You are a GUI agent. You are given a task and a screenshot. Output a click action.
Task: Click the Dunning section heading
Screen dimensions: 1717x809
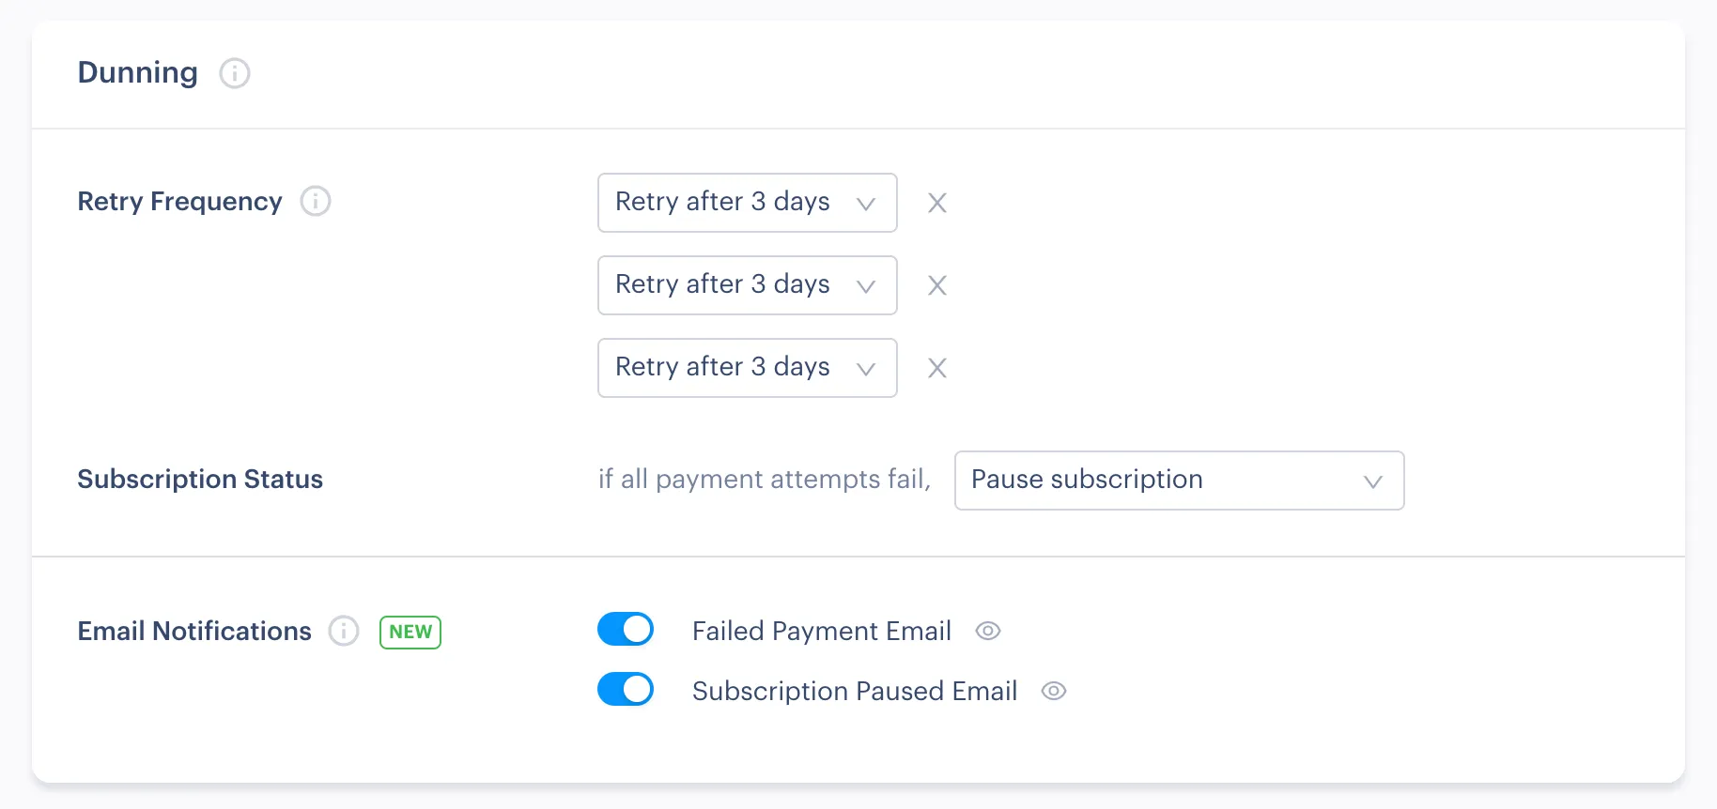coord(138,73)
